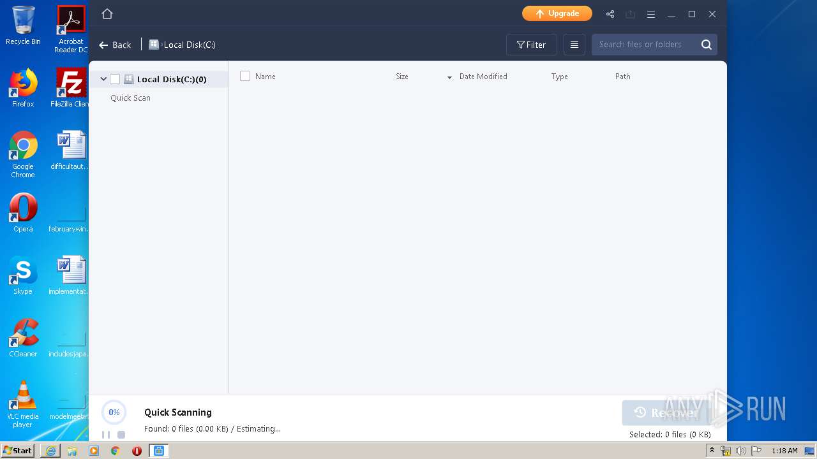Select the Firefox desktop icon
This screenshot has width=817, height=459.
23,88
